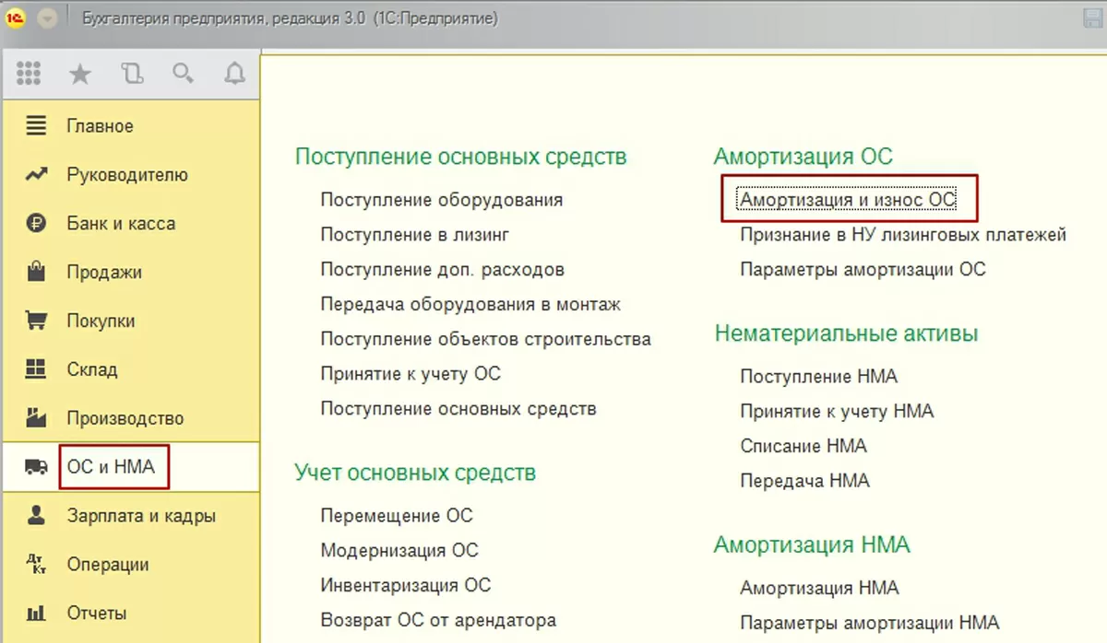1107x643 pixels.
Task: Open Поступление в лизинг
Action: (415, 235)
